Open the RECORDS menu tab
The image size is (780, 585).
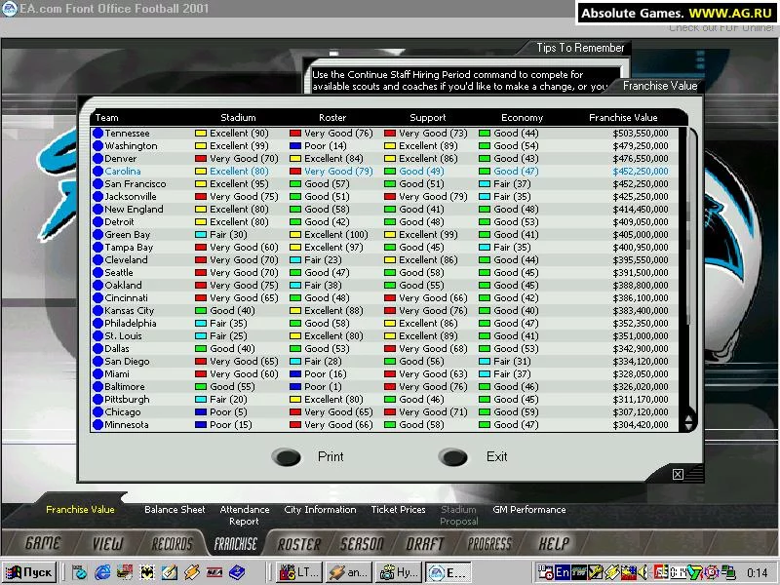pyautogui.click(x=173, y=543)
